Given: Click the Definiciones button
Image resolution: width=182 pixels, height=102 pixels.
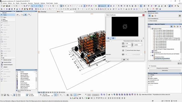Looking at the screenshot, I should click(x=165, y=71).
